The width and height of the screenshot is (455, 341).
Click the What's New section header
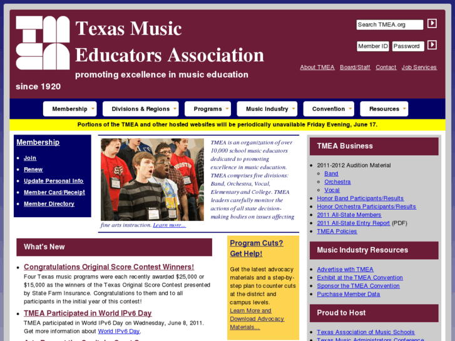tap(114, 247)
